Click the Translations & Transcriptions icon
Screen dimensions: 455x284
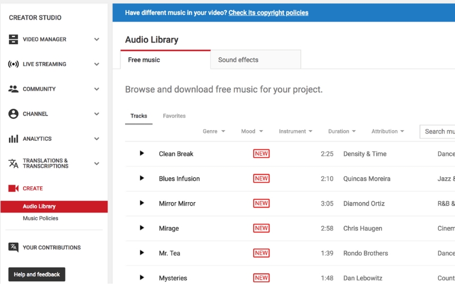13,164
